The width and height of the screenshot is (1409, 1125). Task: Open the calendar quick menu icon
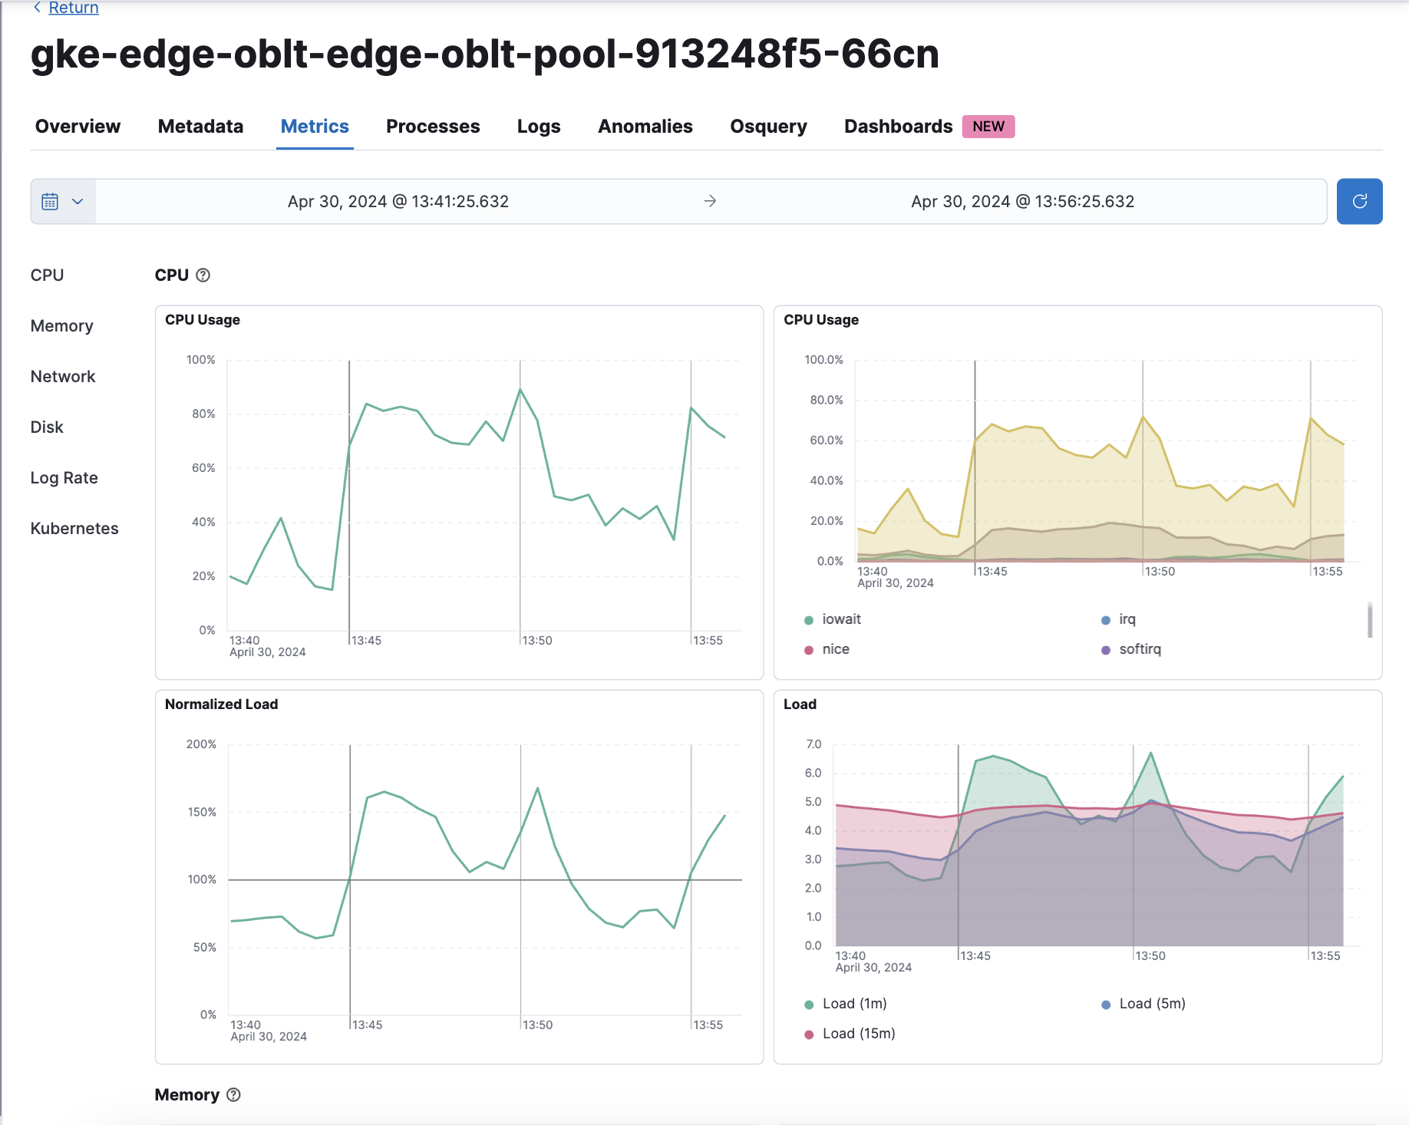click(50, 202)
